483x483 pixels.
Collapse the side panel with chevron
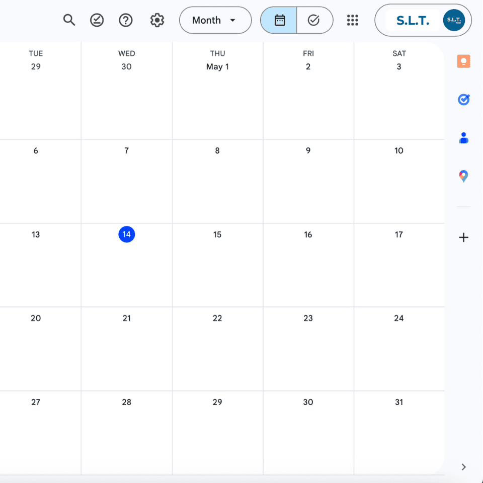(463, 467)
